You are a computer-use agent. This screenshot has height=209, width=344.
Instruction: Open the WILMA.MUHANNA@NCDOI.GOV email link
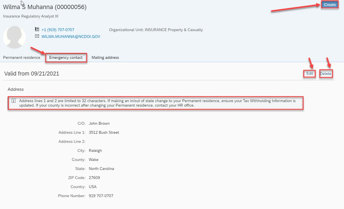click(71, 36)
